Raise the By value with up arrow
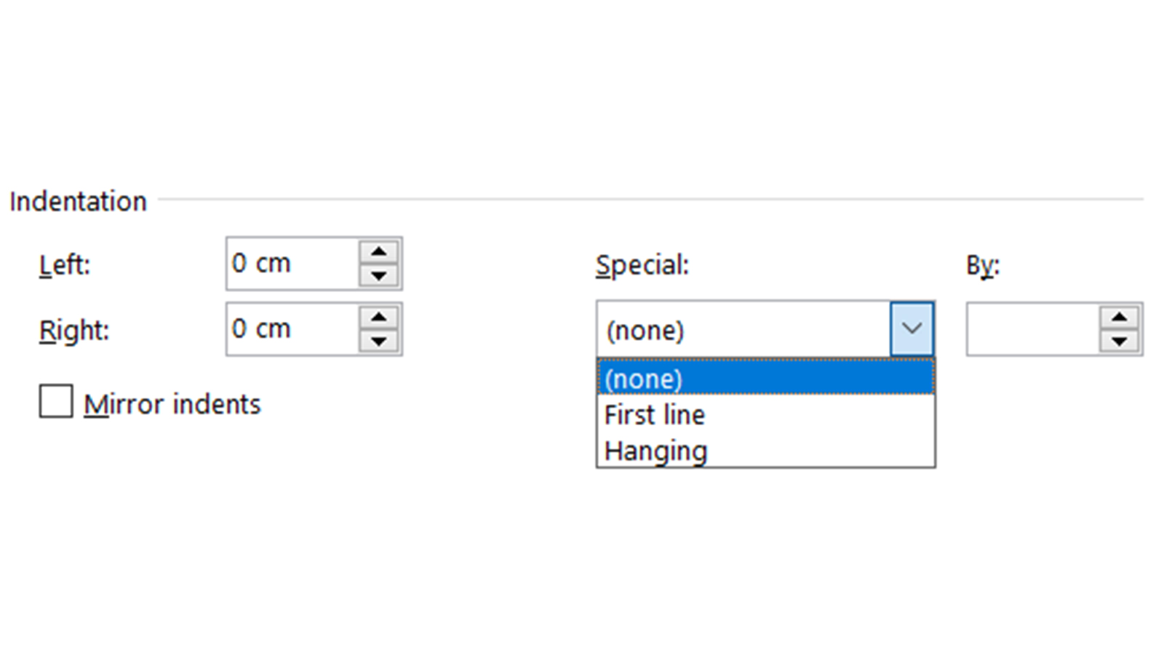Viewport: 1164px width, 654px height. click(1119, 317)
